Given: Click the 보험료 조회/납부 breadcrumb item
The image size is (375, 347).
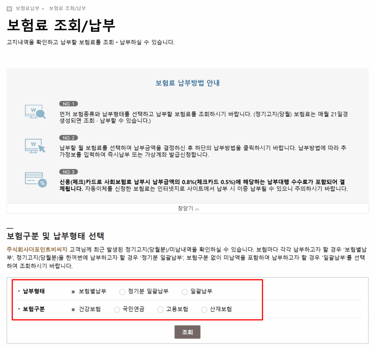Looking at the screenshot, I should 67,8.
